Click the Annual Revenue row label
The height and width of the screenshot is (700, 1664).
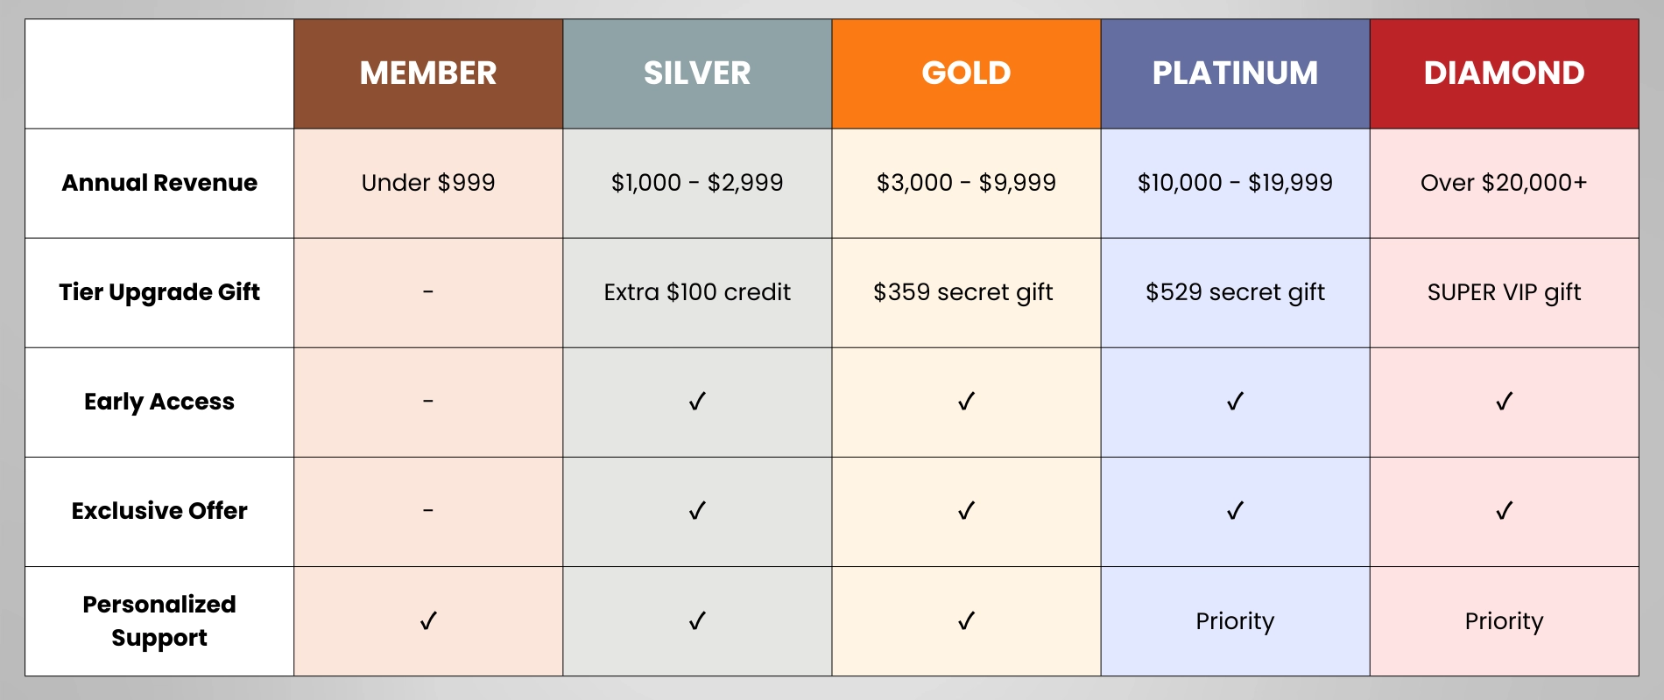[159, 183]
